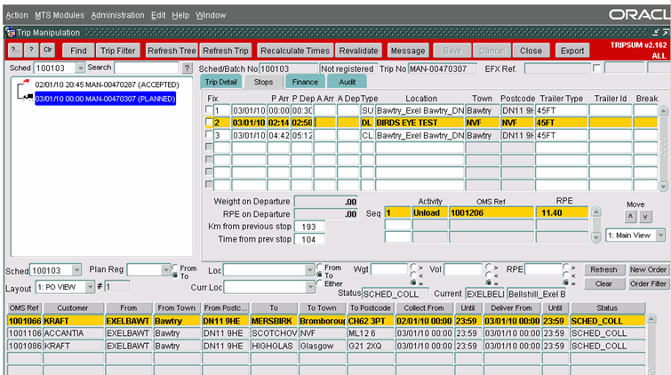Click orders table scrollbar up arrow
This screenshot has height=375, width=671.
(x=651, y=319)
